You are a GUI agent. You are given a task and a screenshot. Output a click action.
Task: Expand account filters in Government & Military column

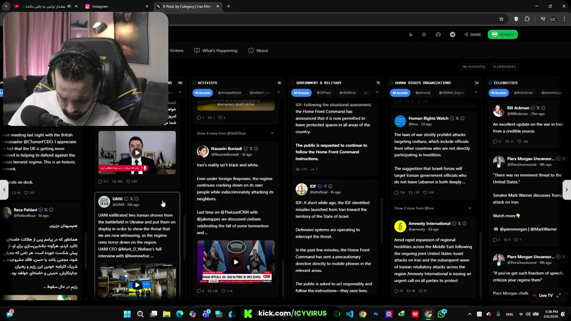click(x=377, y=92)
